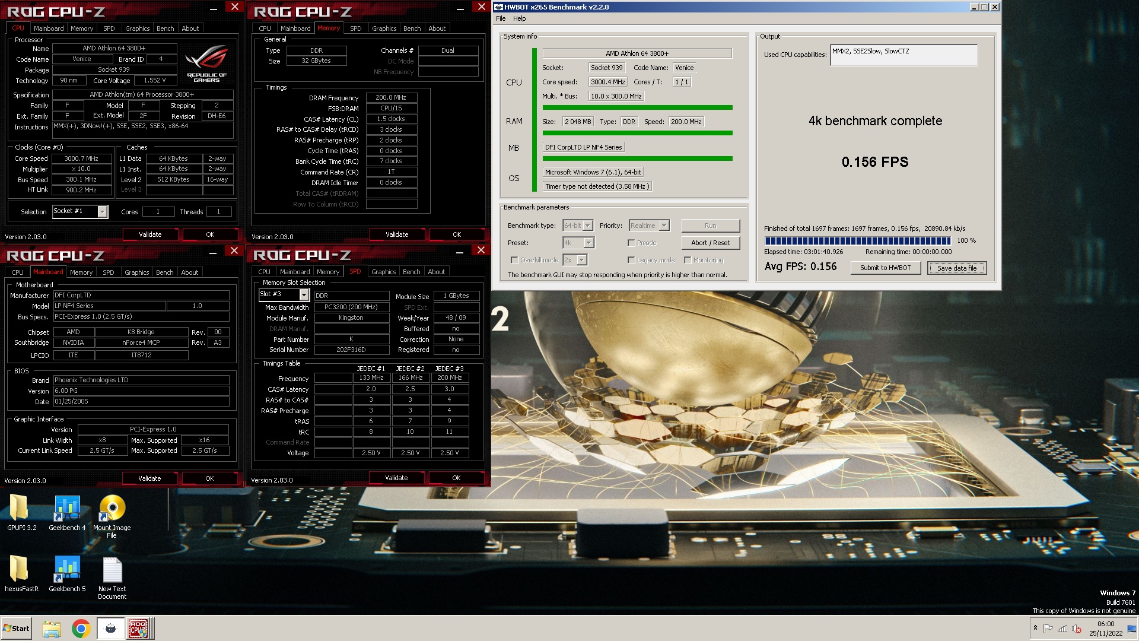Click Submit to HWBOT button
Image resolution: width=1139 pixels, height=641 pixels.
(885, 268)
